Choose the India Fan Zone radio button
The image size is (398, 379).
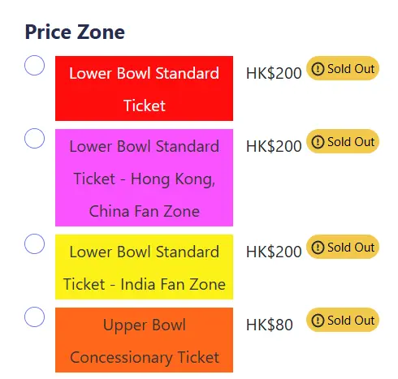[x=34, y=243]
